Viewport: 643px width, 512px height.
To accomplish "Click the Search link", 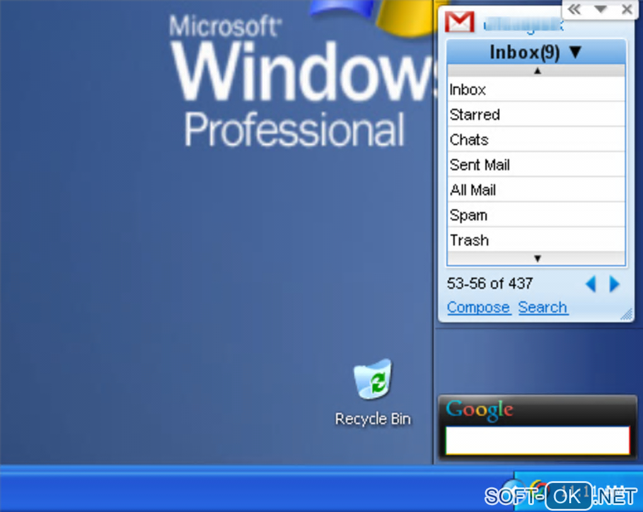I will coord(543,307).
